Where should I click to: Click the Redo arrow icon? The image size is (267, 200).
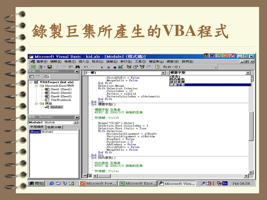pyautogui.click(x=93, y=67)
